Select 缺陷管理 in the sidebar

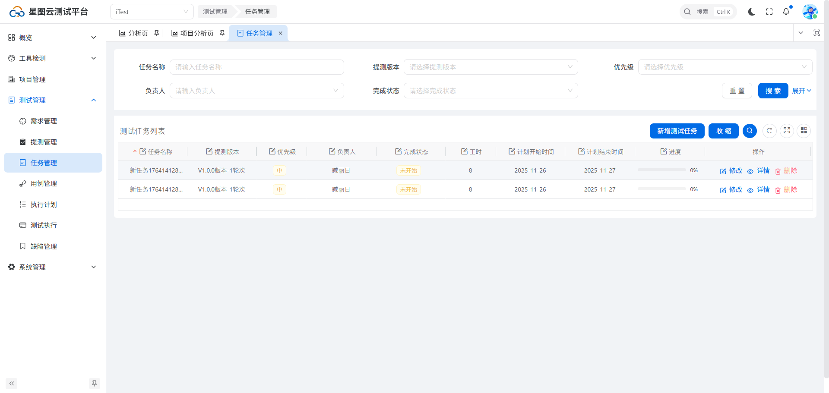point(44,246)
